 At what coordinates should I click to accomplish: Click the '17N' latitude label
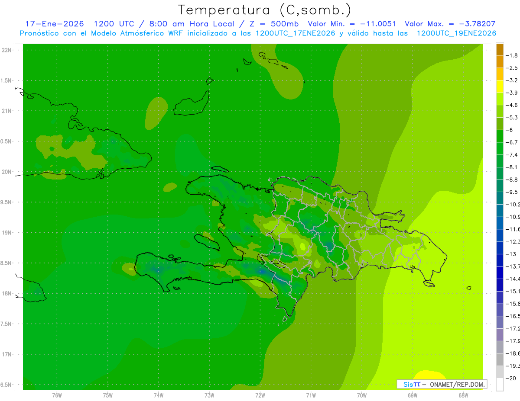click(x=7, y=354)
